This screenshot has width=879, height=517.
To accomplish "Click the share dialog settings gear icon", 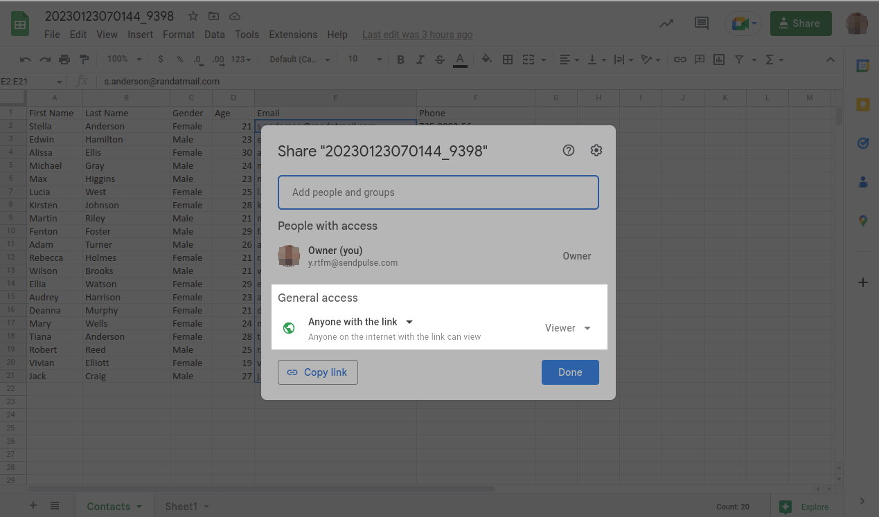I will point(596,150).
